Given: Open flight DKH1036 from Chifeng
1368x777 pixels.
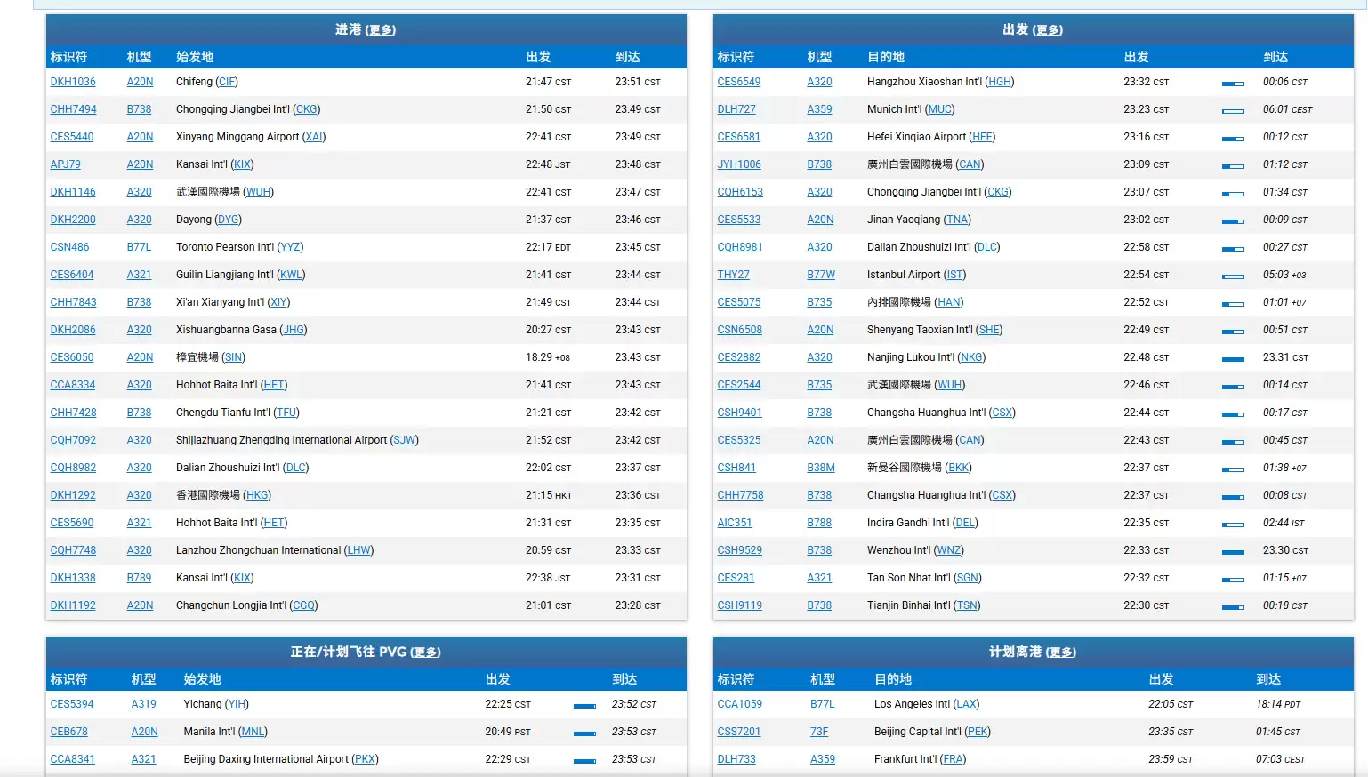Looking at the screenshot, I should (x=73, y=82).
